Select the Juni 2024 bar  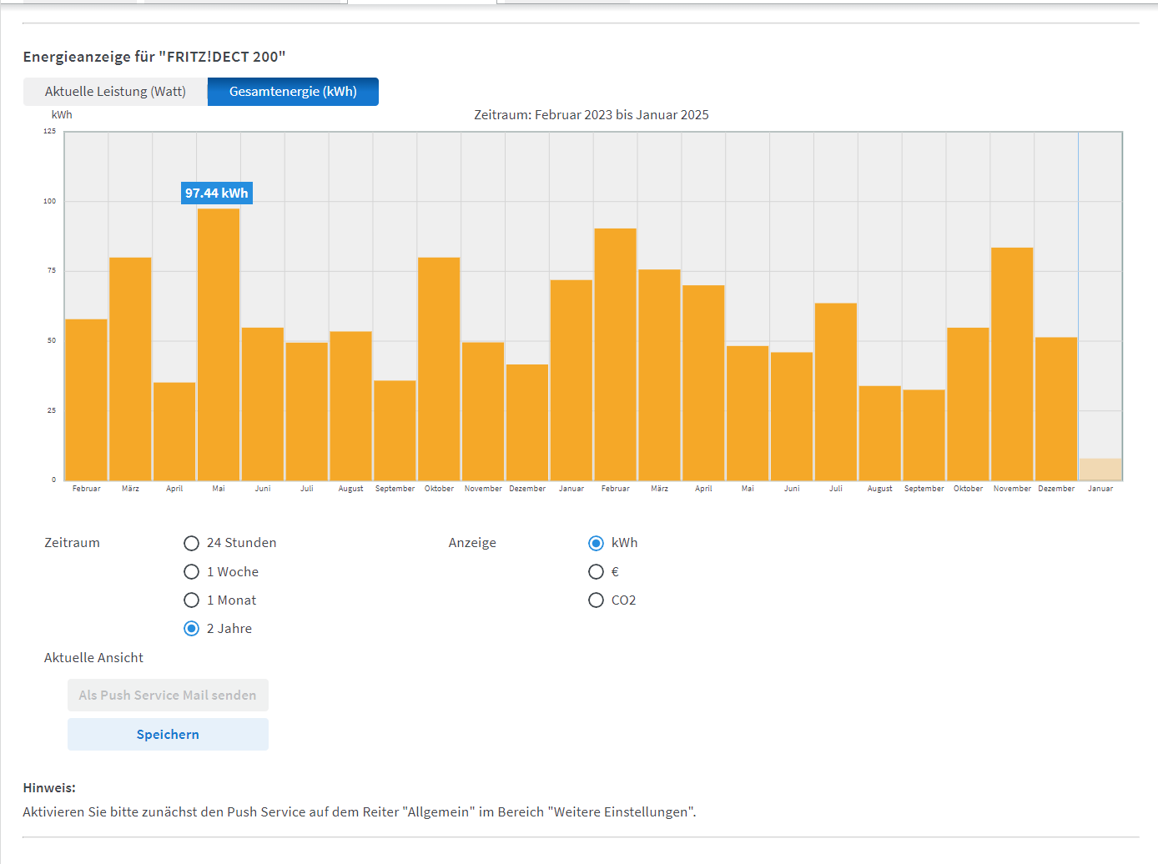792,416
